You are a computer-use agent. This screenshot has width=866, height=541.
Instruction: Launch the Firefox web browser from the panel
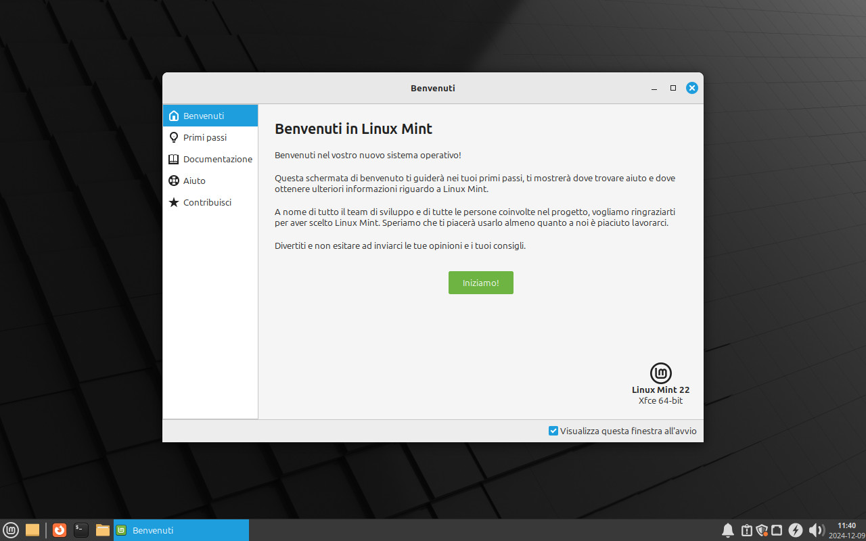coord(60,530)
